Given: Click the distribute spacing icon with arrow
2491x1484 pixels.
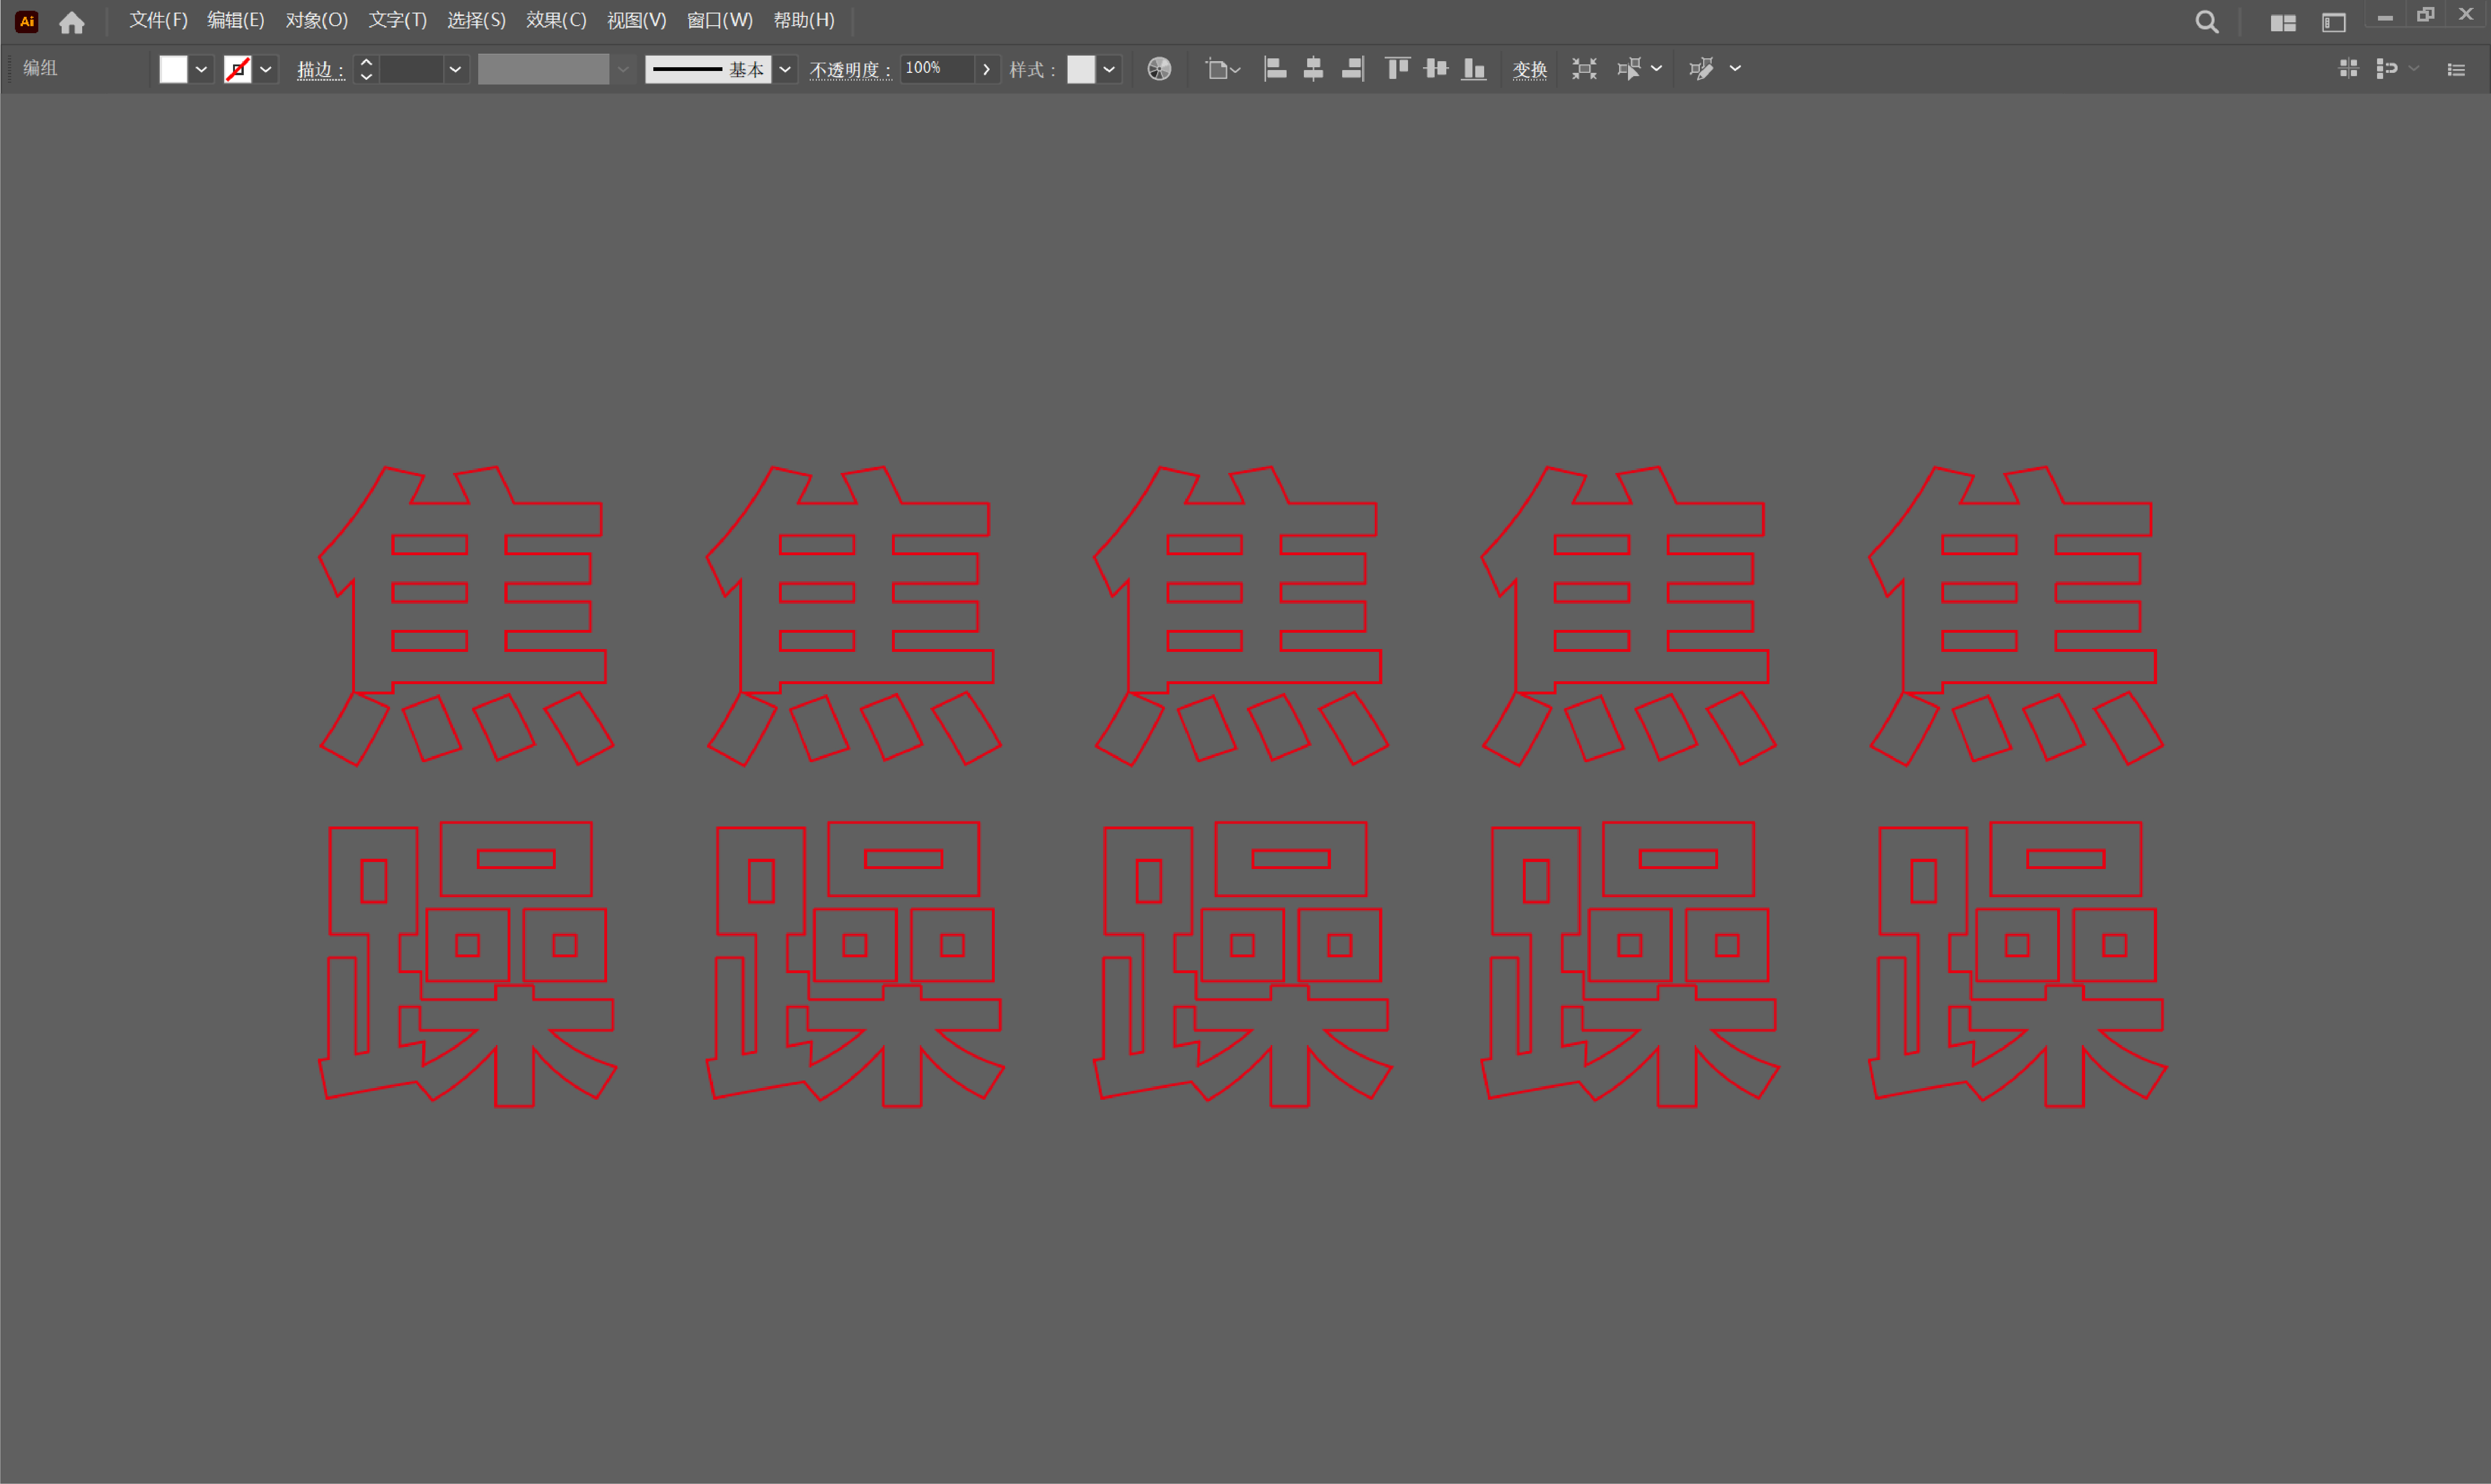Looking at the screenshot, I should pyautogui.click(x=2387, y=68).
